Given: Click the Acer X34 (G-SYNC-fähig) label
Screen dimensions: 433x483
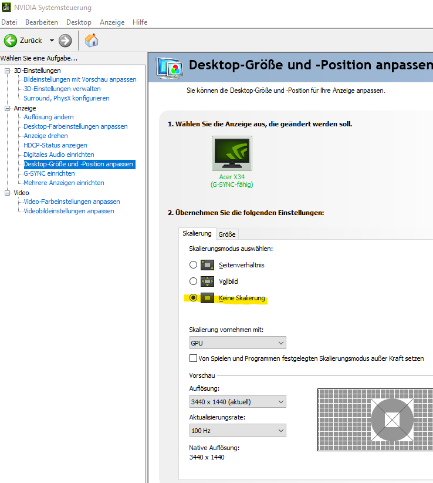Looking at the screenshot, I should tap(232, 181).
